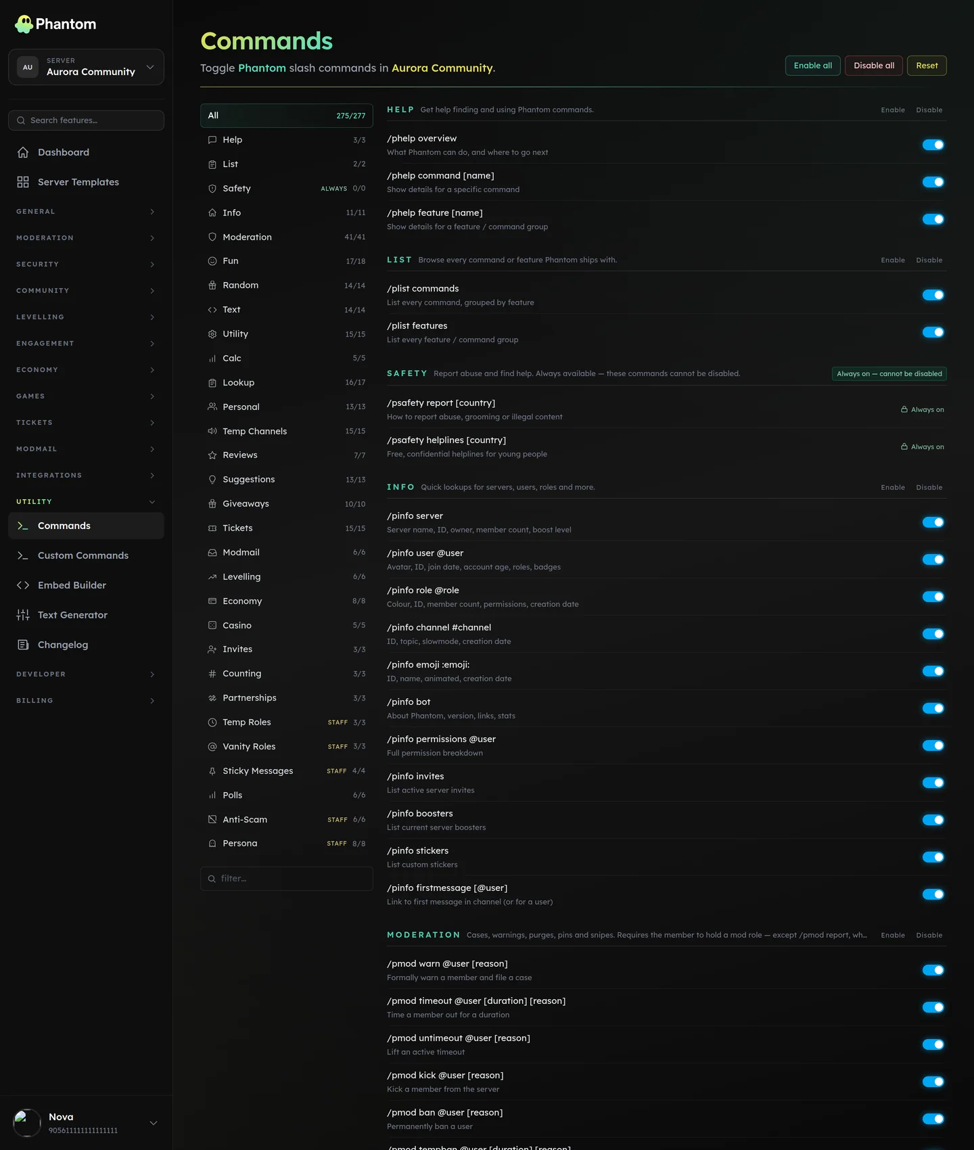Open Server Templates grid icon
Screen dimensions: 974x1150
(23, 182)
